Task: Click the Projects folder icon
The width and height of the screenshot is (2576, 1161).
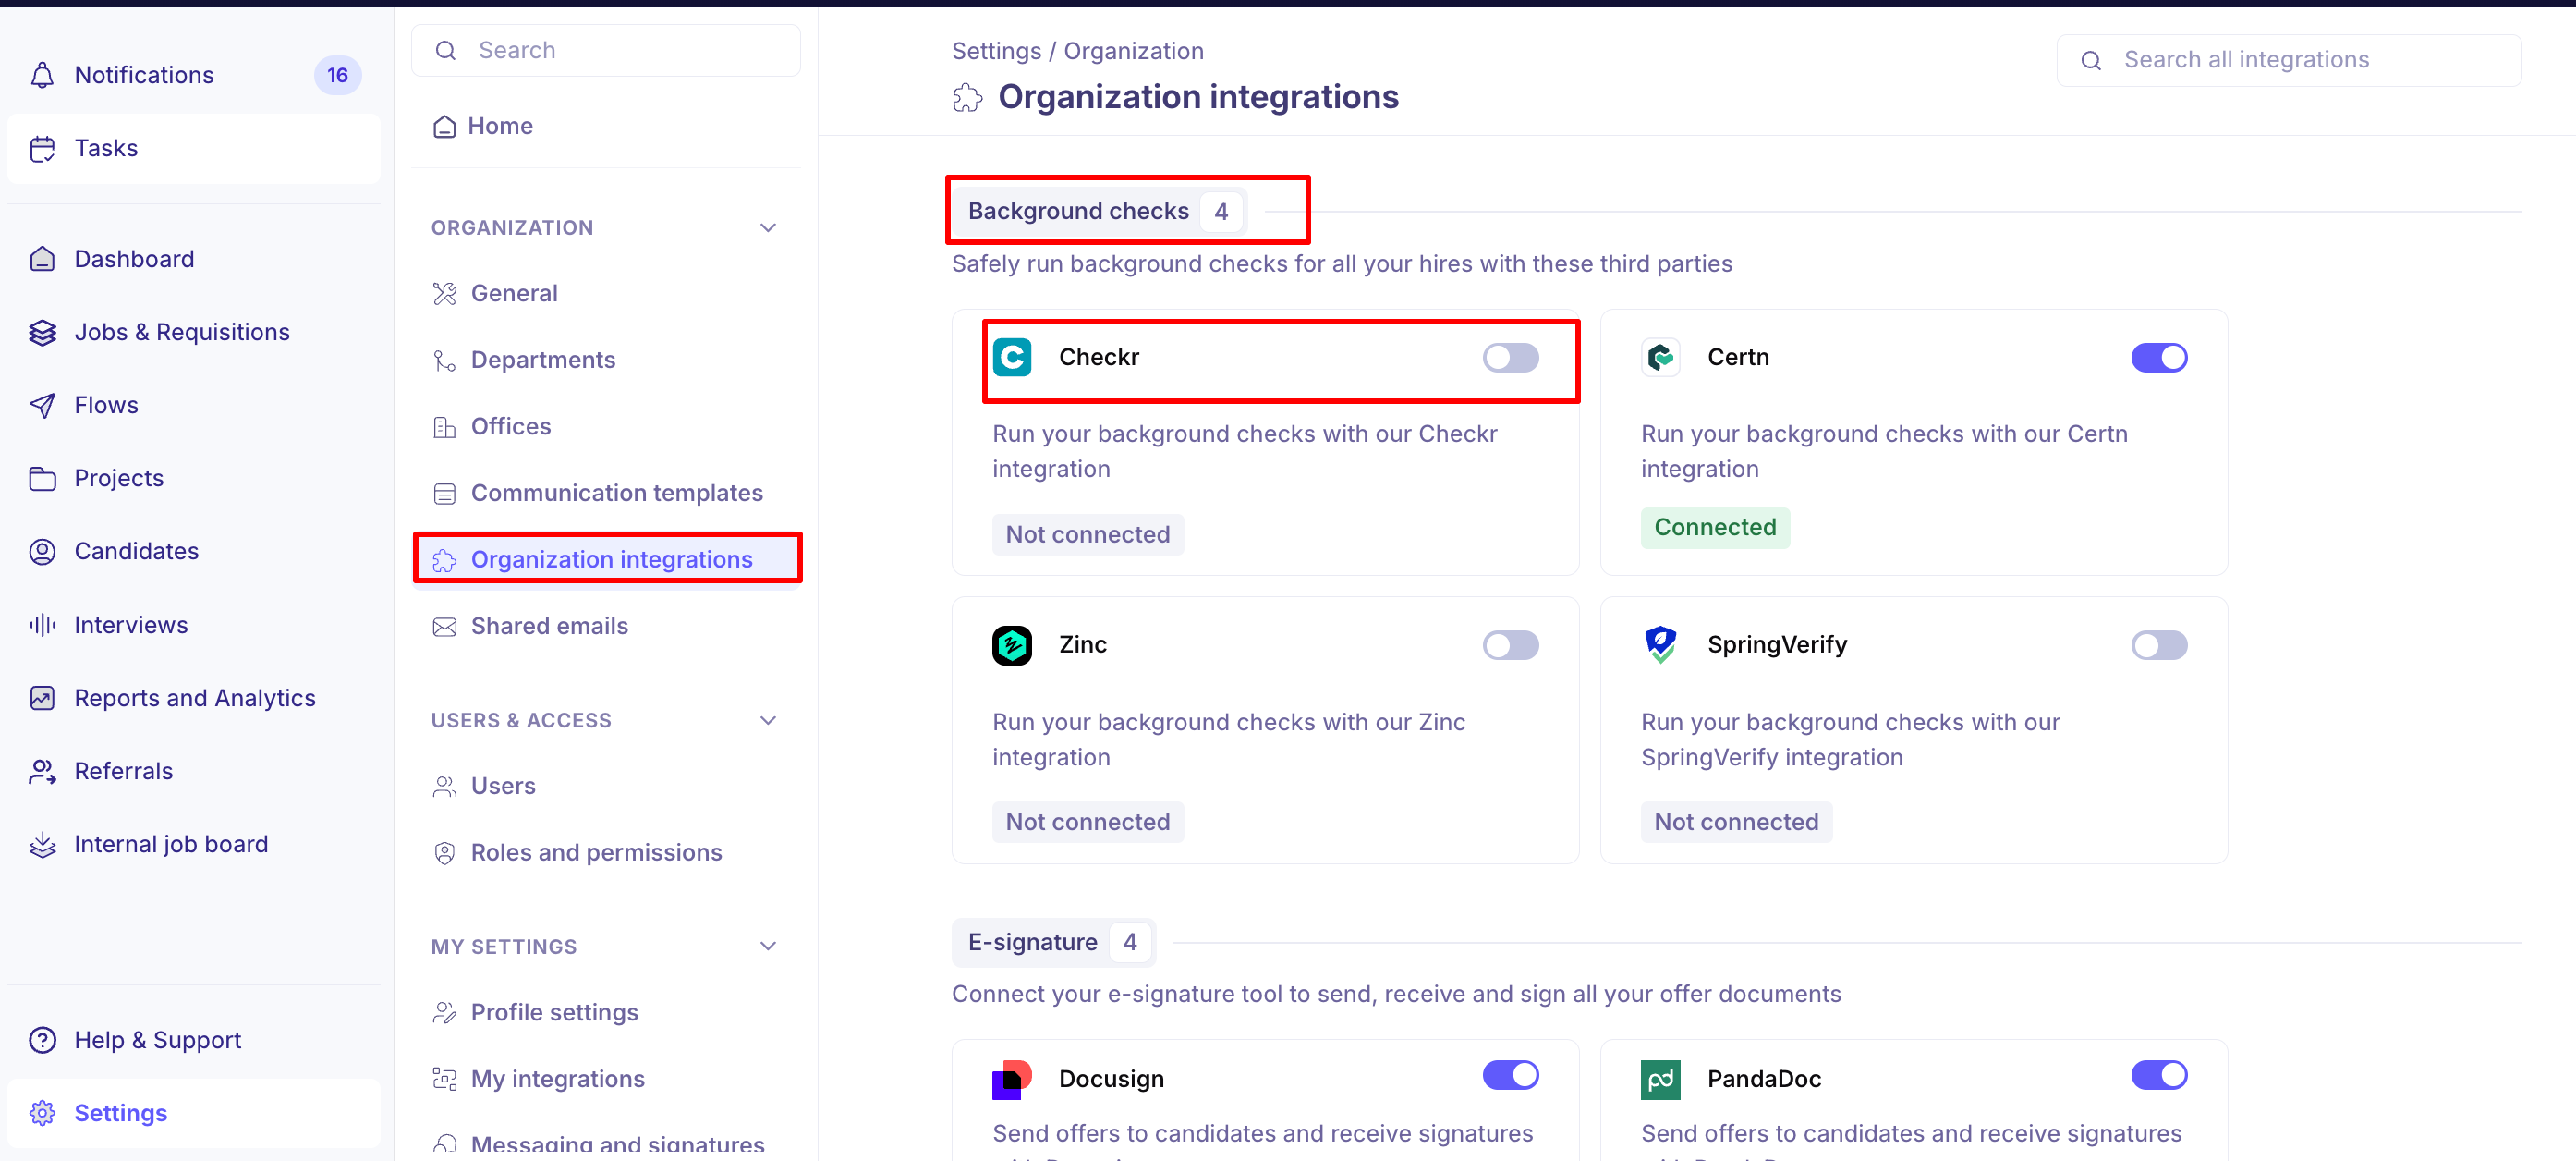Action: point(42,479)
